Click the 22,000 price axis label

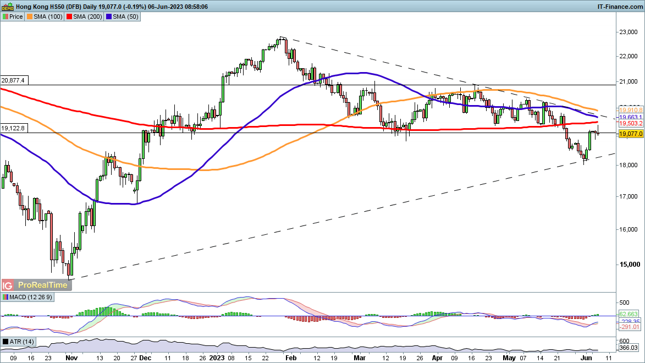629,57
